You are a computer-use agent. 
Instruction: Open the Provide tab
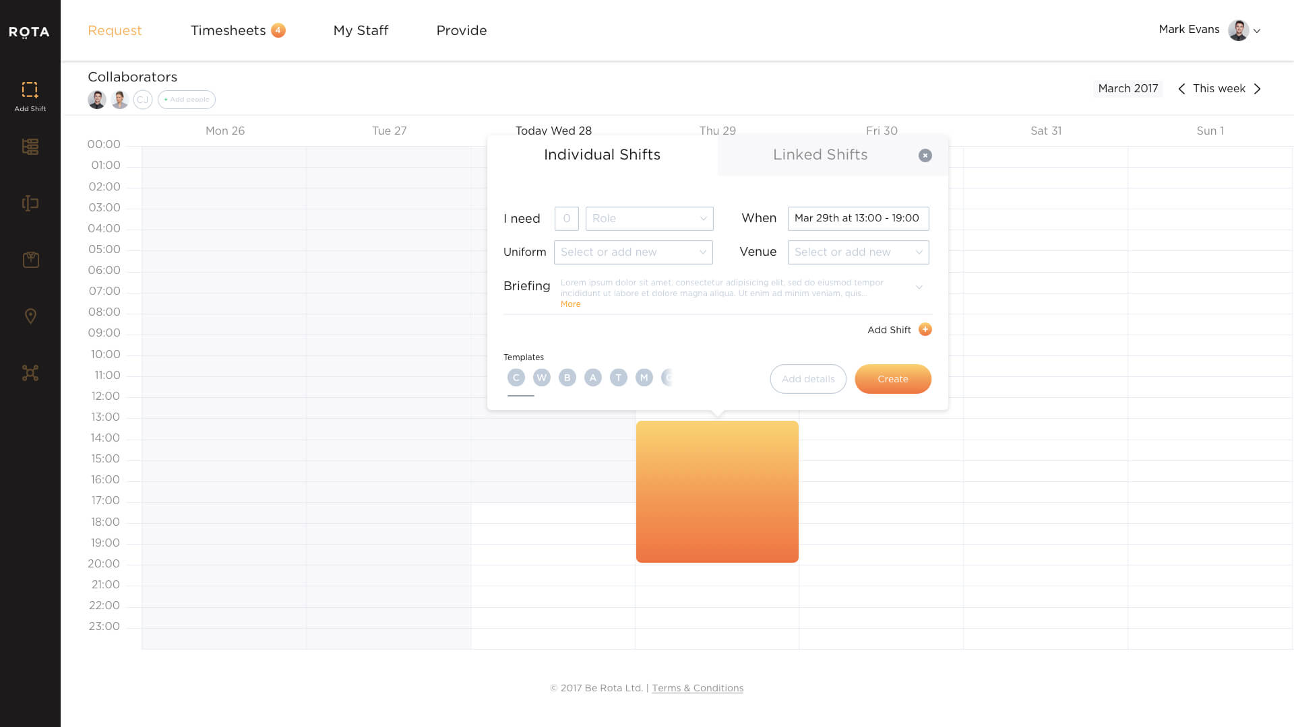pos(462,30)
